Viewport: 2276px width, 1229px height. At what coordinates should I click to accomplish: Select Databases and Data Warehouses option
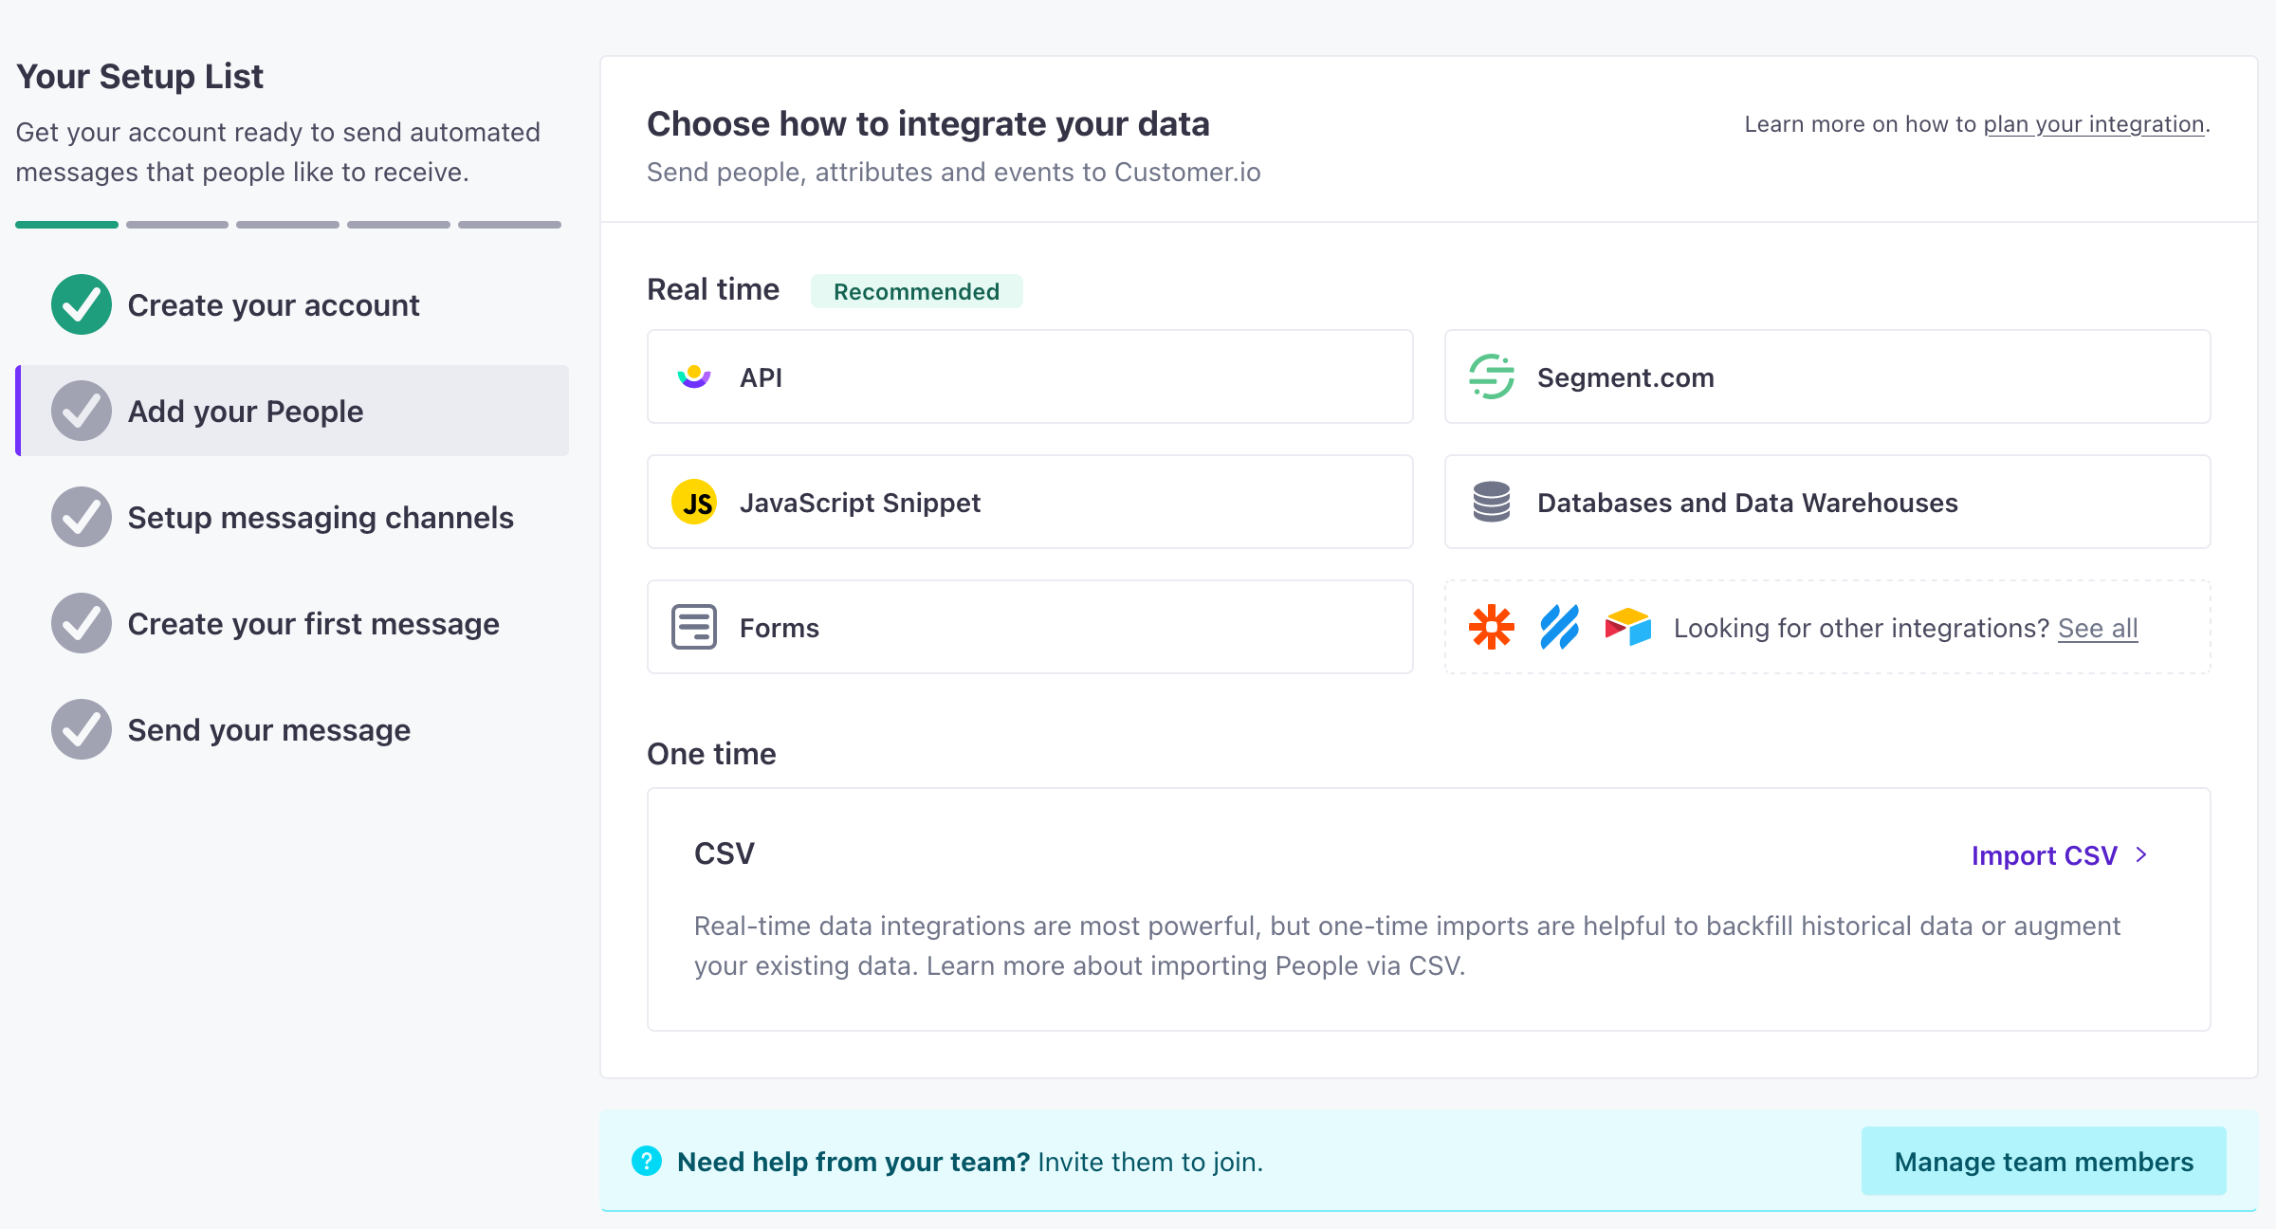click(1827, 502)
